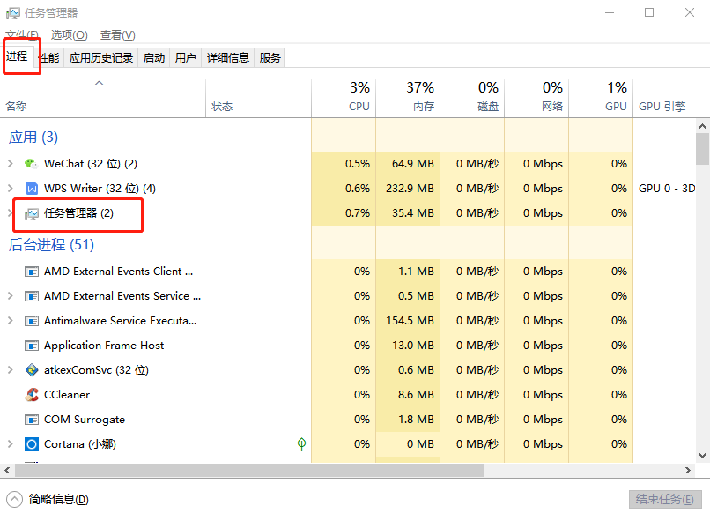Click the 结束任务 button
710x521 pixels.
(x=665, y=500)
